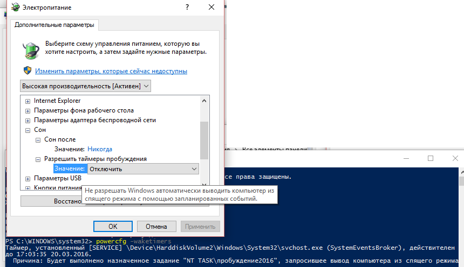The height and width of the screenshot is (267, 464).
Task: Click the battery power scheme icon
Action: (x=31, y=50)
